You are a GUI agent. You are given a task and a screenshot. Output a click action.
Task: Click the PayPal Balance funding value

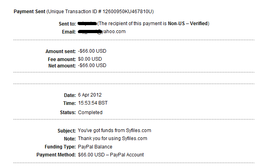95,146
